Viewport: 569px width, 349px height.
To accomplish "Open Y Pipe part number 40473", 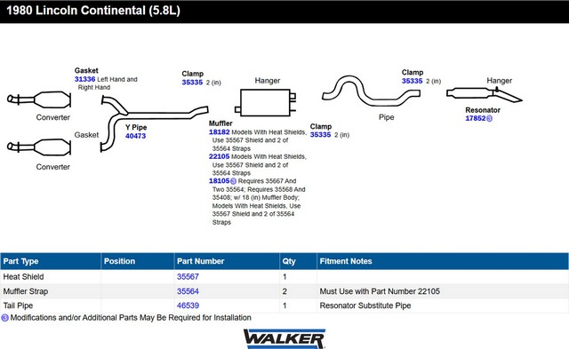I will (135, 136).
